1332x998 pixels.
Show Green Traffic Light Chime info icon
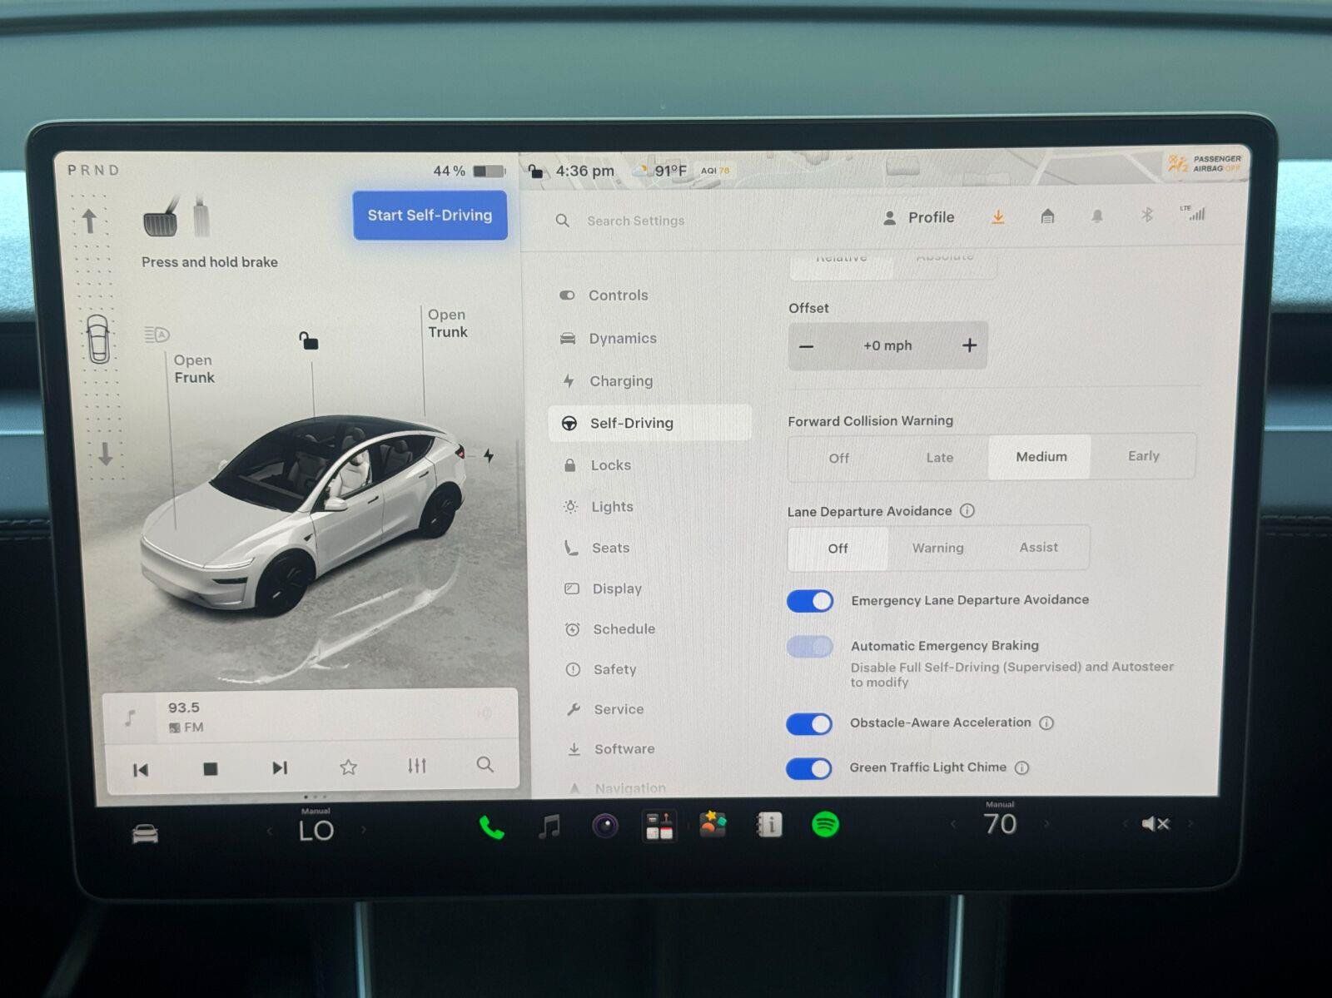pyautogui.click(x=1021, y=768)
